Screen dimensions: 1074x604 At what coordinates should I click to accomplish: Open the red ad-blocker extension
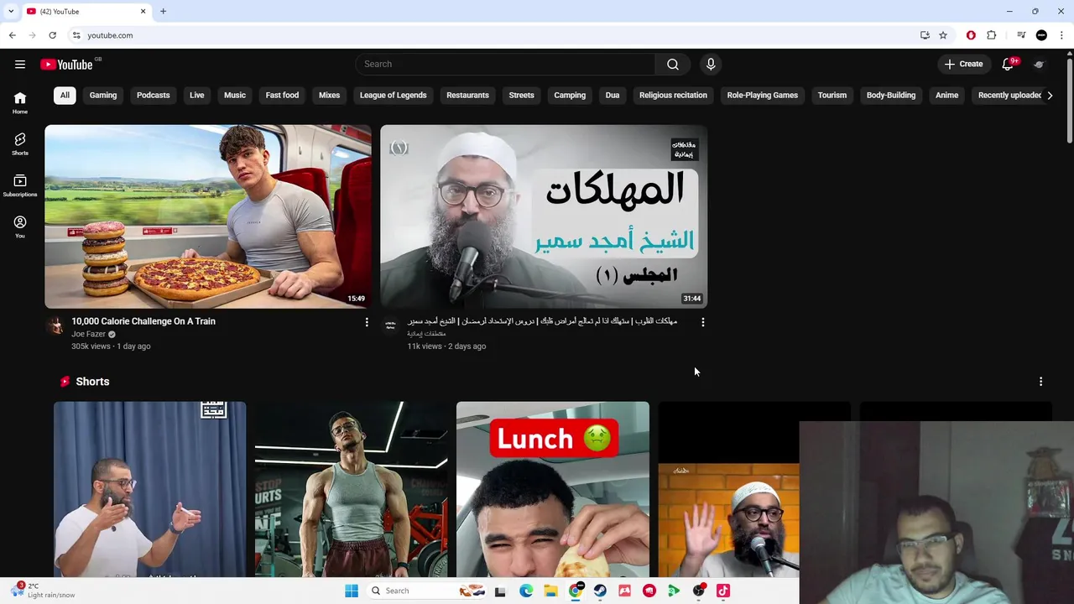pyautogui.click(x=971, y=35)
